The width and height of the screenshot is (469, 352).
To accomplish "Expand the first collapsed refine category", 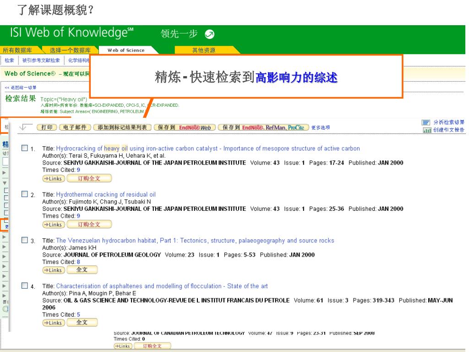I will 5,173.
